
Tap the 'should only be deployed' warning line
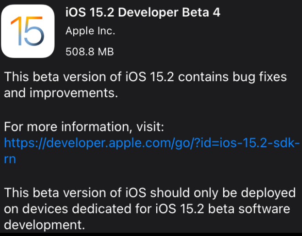coord(150,193)
